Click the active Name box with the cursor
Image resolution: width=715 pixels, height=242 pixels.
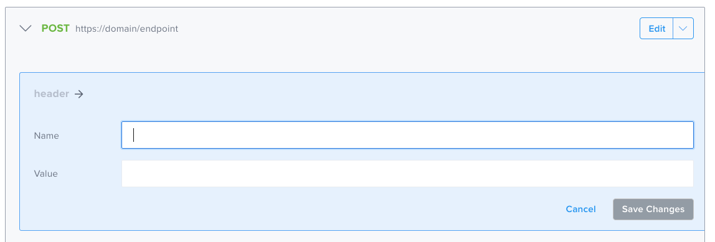pyautogui.click(x=407, y=135)
